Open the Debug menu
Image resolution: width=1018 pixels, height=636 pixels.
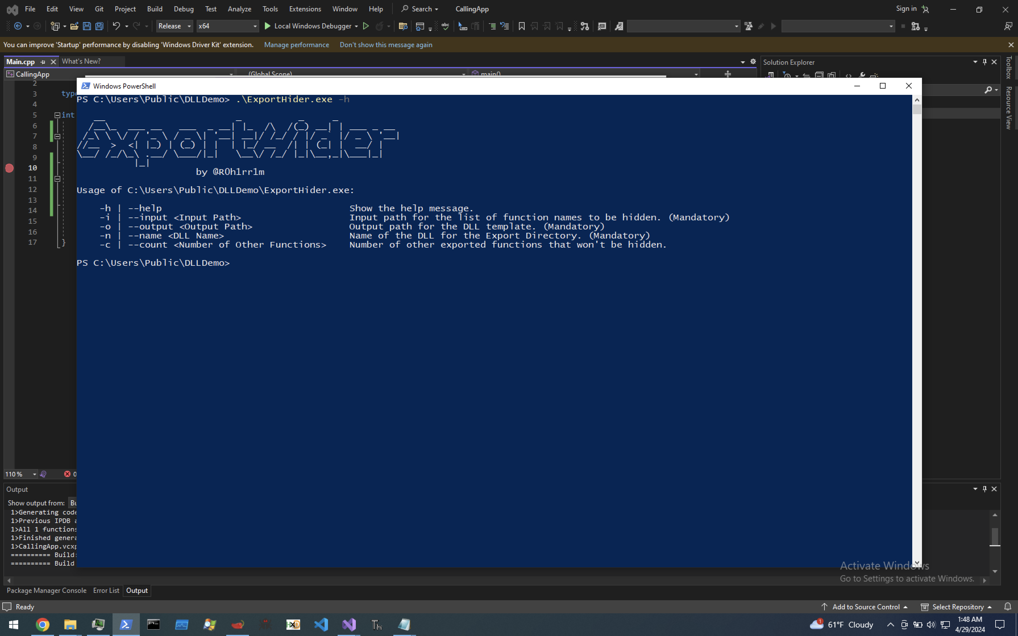coord(184,9)
